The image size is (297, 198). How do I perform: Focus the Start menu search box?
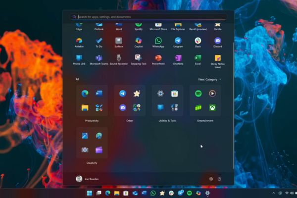[148, 17]
